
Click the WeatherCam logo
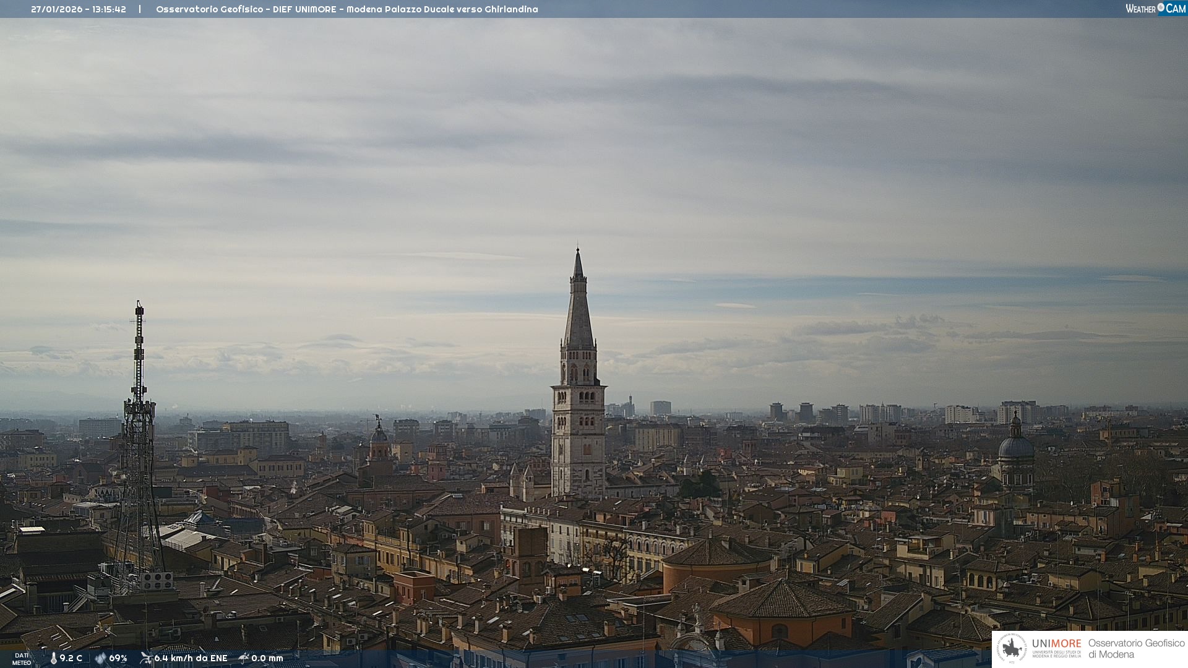pyautogui.click(x=1155, y=9)
